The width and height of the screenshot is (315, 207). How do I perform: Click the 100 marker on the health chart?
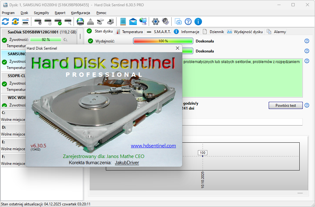tap(203, 153)
